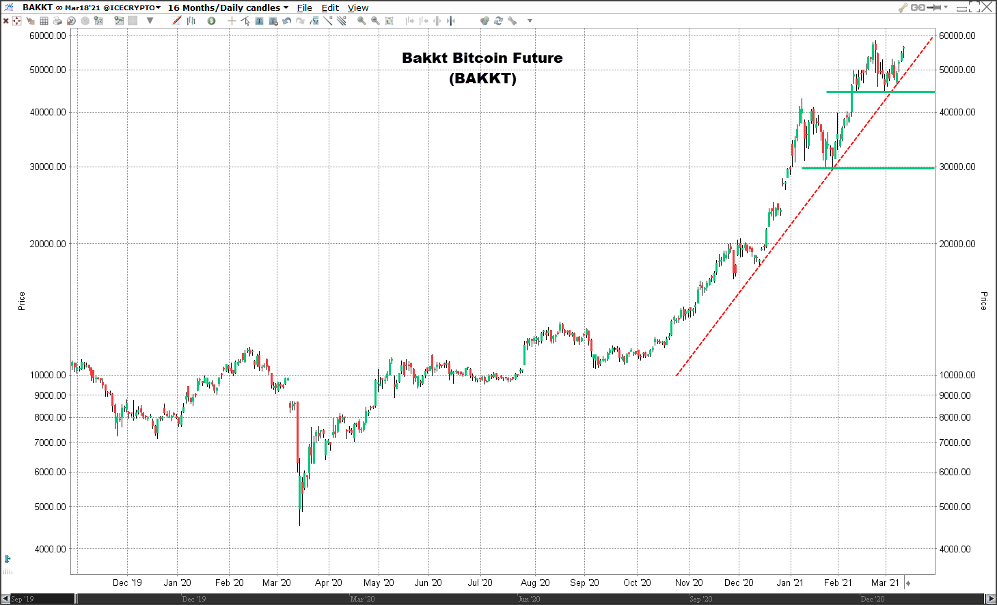Click the indicator study chart icon
The image size is (997, 605).
[314, 20]
